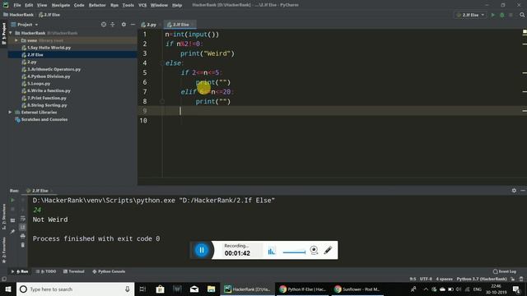Click the tool windows icon in bottom-left corner
This screenshot has width=527, height=296.
[4, 279]
